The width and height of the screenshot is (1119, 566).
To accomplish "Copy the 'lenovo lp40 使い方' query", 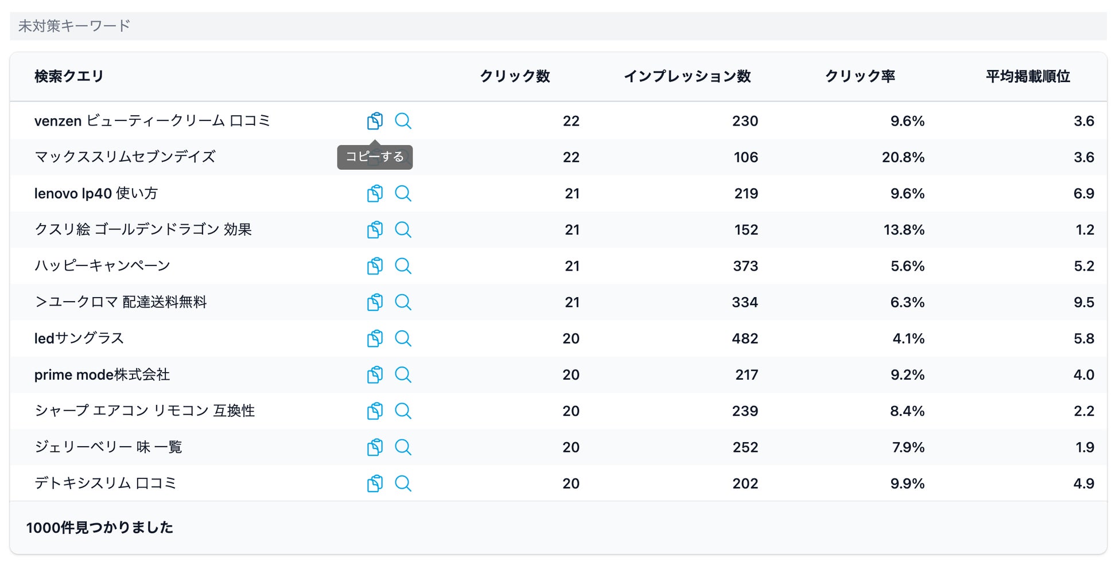I will click(375, 193).
